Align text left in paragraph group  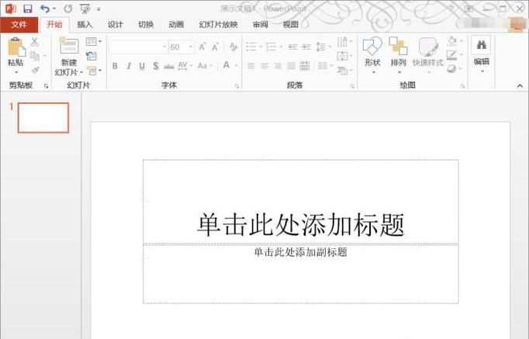(251, 66)
